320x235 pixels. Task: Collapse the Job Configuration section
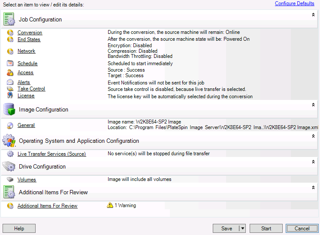[313, 15]
